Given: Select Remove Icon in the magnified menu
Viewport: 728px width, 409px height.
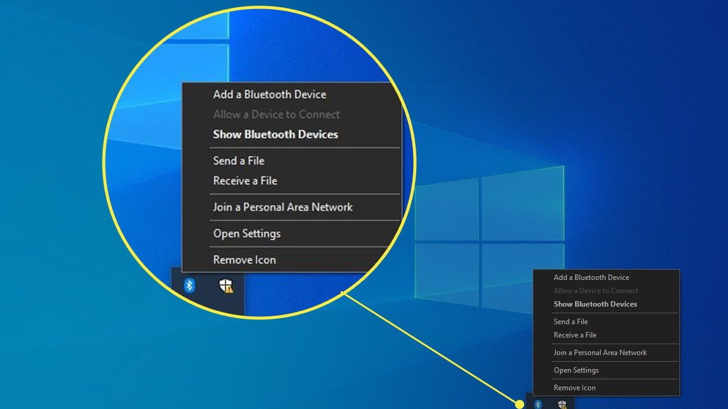Looking at the screenshot, I should pos(244,260).
